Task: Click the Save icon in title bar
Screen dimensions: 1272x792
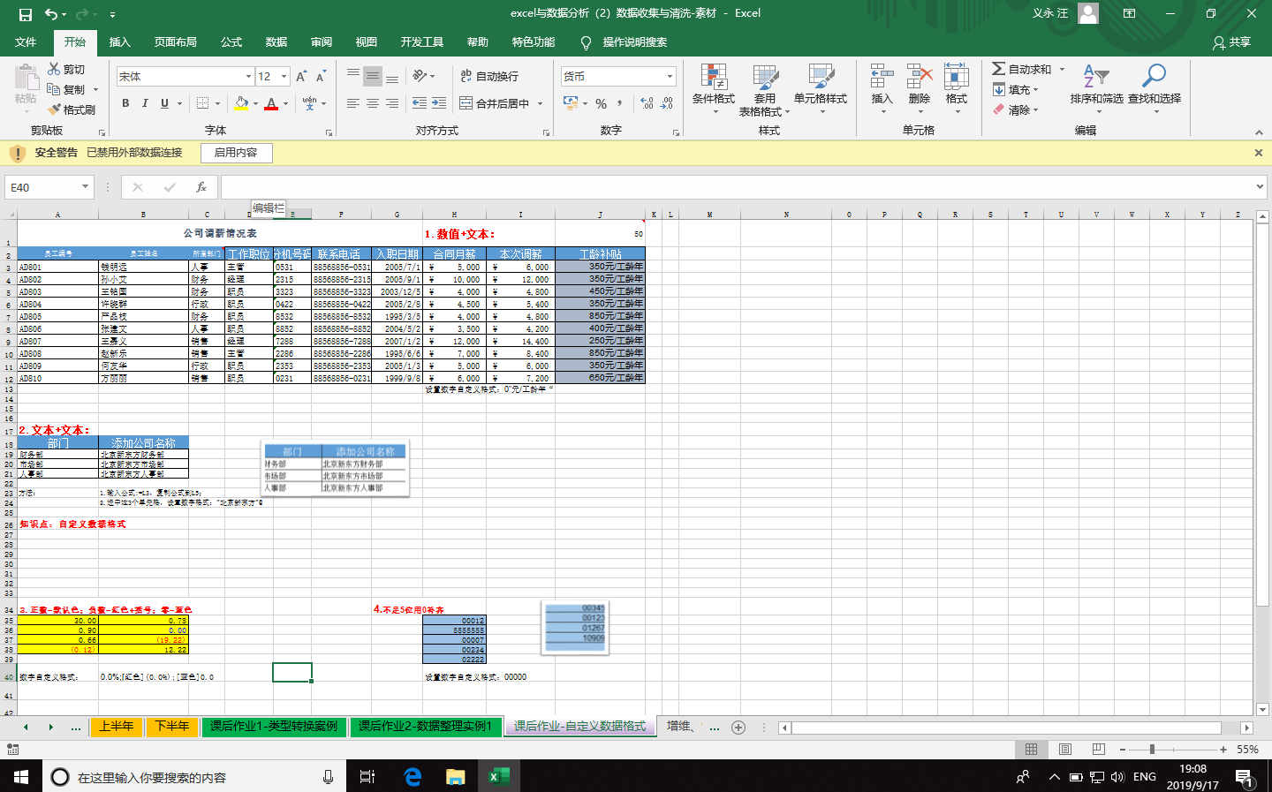Action: coord(25,14)
